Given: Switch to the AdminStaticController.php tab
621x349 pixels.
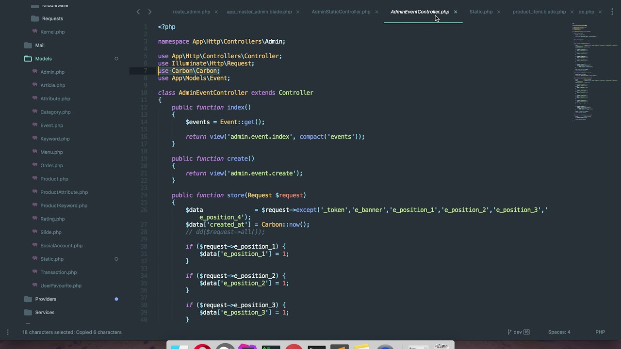Looking at the screenshot, I should tap(341, 12).
